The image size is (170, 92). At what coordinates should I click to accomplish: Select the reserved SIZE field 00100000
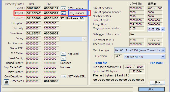(x=51, y=81)
